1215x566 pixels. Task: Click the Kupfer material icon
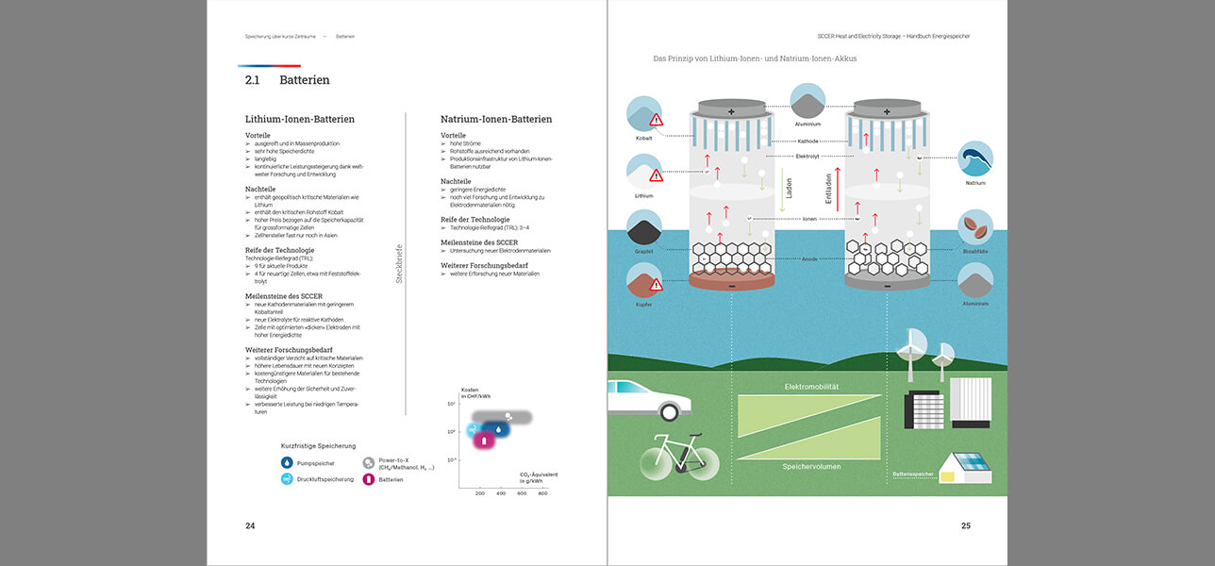tap(644, 281)
